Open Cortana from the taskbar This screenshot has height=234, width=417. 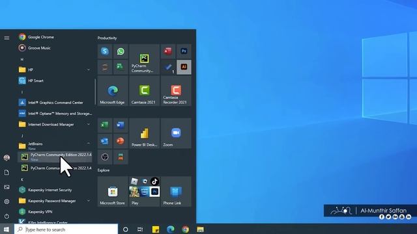click(x=126, y=229)
